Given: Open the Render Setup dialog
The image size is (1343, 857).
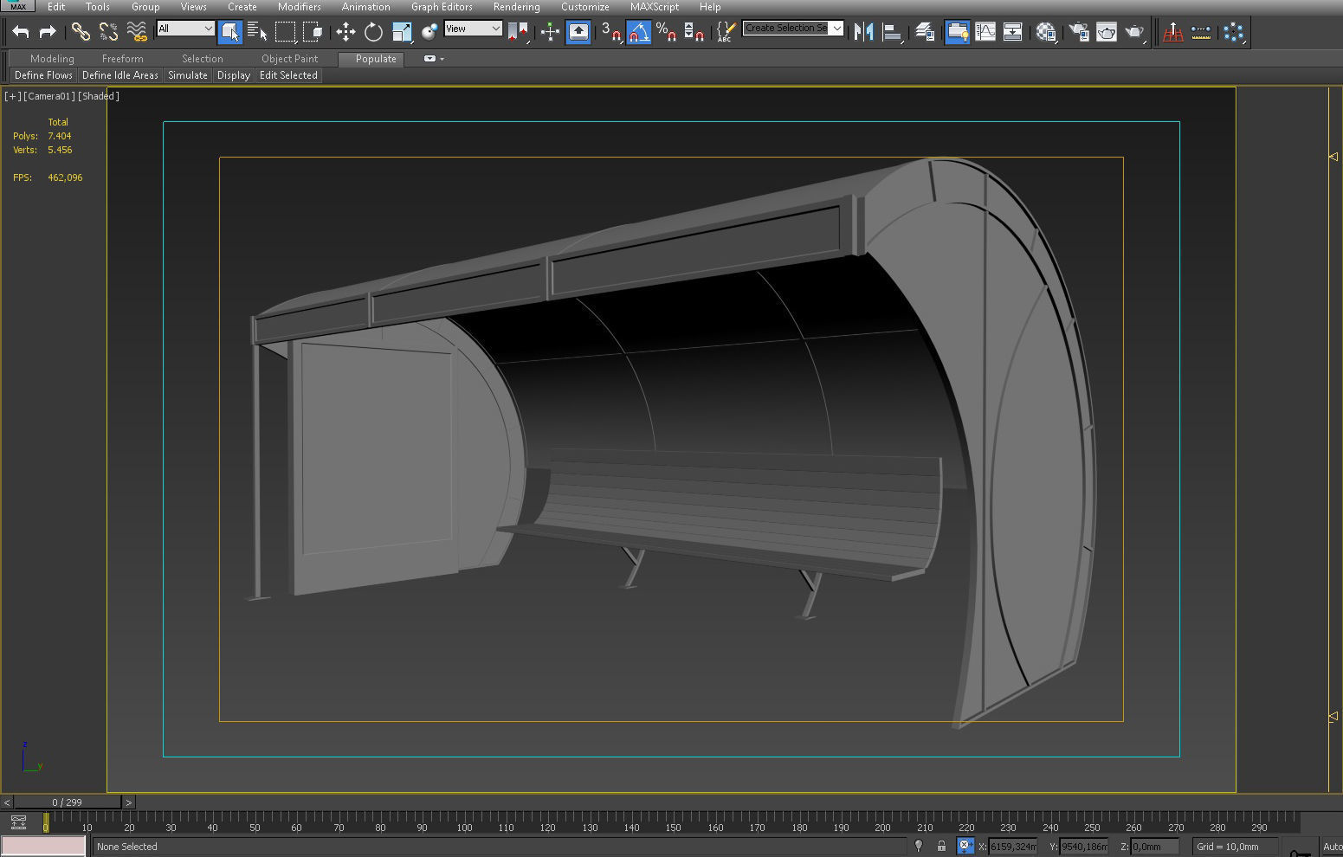Looking at the screenshot, I should [x=1079, y=32].
